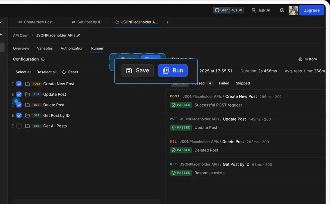
Task: Open the Authorization tab
Action: (x=72, y=48)
